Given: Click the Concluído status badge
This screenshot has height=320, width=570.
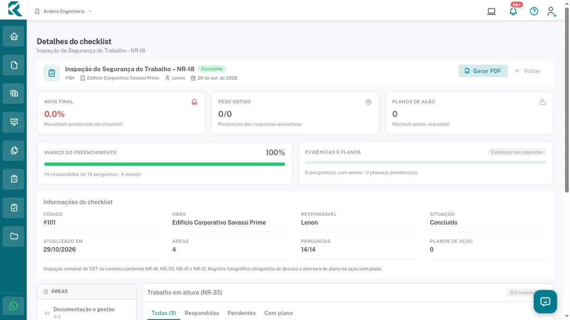Looking at the screenshot, I should click(212, 69).
